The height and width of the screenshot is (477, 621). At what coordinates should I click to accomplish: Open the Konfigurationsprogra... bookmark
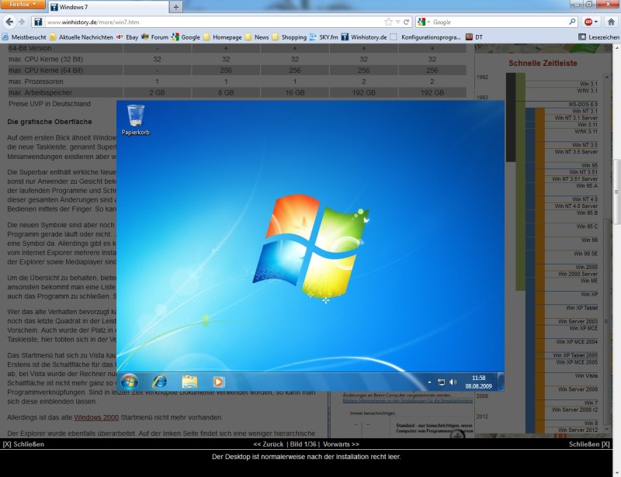pyautogui.click(x=425, y=37)
